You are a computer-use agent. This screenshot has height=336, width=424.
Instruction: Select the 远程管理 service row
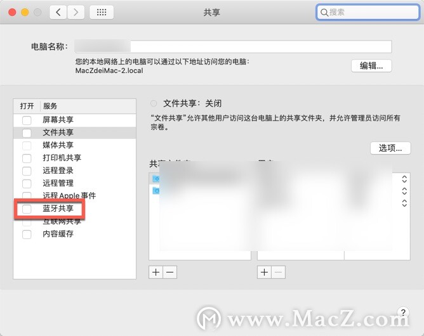pos(75,183)
